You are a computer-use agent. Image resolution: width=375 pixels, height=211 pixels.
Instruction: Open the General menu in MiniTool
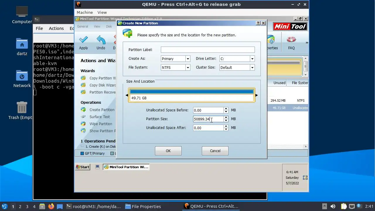click(82, 26)
